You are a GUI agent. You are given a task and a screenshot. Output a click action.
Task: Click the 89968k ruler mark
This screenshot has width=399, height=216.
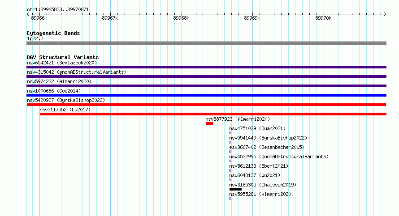(x=181, y=18)
